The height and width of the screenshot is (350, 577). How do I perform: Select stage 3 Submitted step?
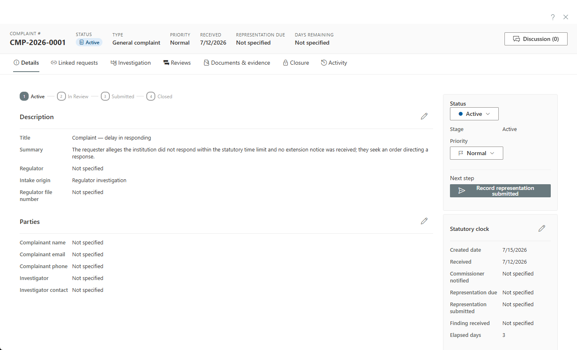pyautogui.click(x=118, y=97)
